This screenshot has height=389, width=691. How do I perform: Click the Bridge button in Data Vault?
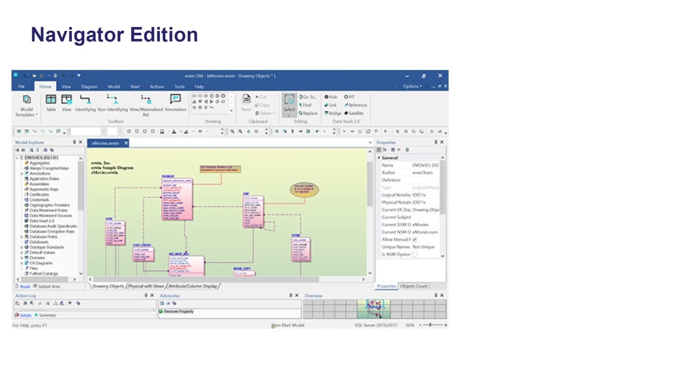coord(333,113)
